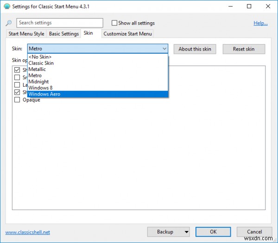Screen dimensions: 278x243
Task: Choose Metro from the dropdown list
Action: tap(98, 76)
